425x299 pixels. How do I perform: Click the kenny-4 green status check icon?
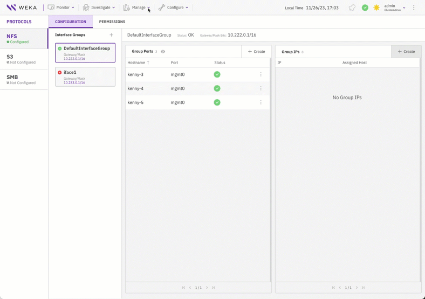[217, 88]
